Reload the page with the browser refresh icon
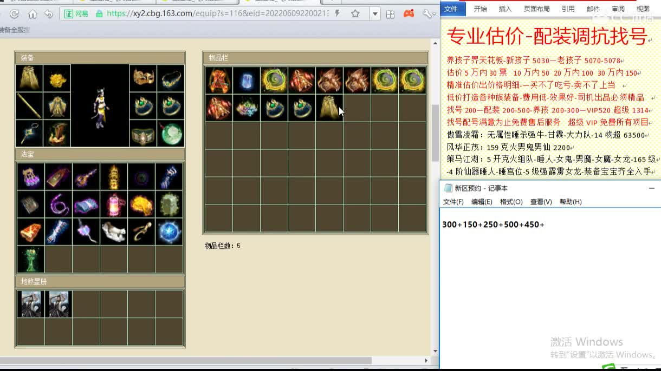Viewport: 661px width, 371px height. 15,14
